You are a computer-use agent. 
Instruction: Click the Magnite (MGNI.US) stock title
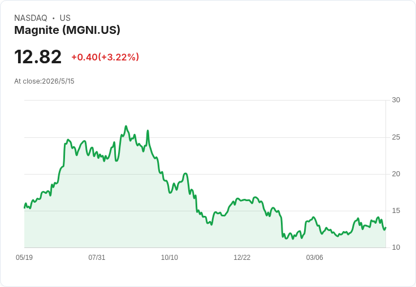pyautogui.click(x=67, y=30)
